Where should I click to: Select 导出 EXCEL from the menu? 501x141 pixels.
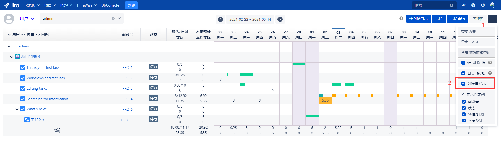(471, 42)
